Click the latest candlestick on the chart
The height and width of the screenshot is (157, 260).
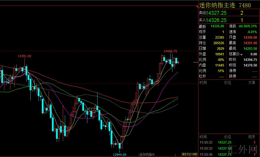coord(178,62)
